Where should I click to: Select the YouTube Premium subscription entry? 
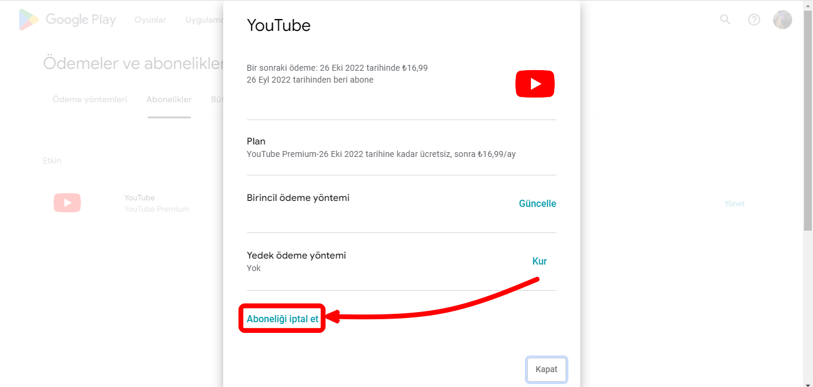156,203
